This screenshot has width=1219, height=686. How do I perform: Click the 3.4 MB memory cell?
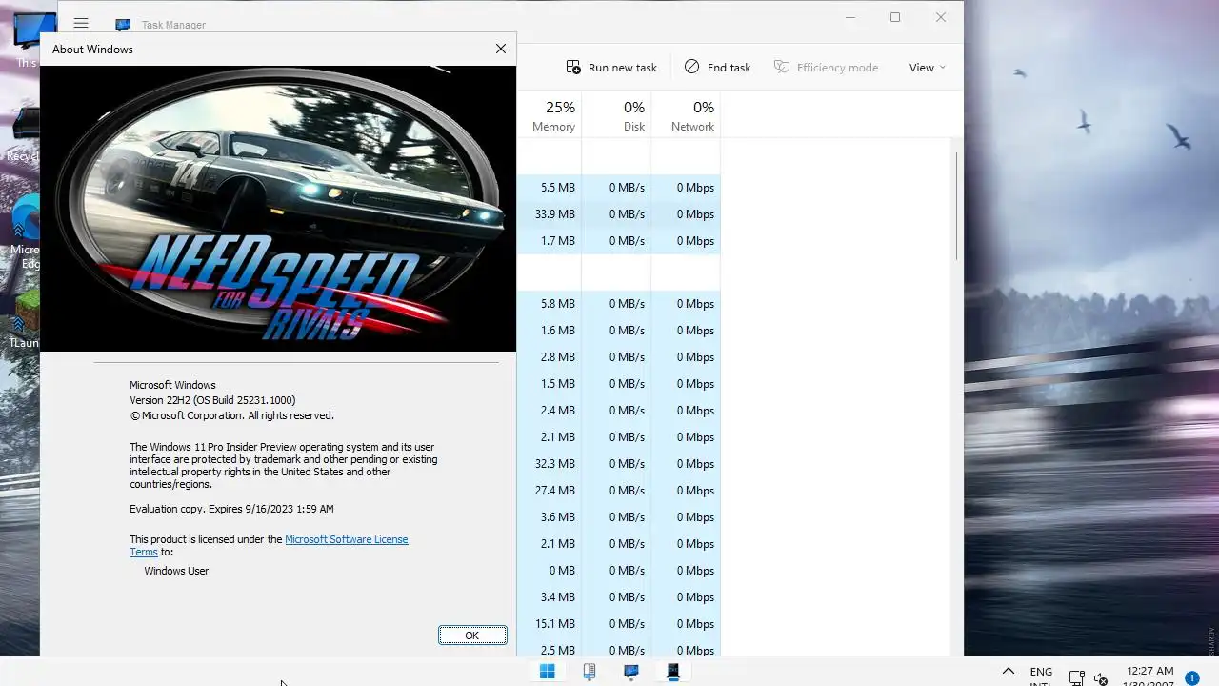tap(550, 597)
